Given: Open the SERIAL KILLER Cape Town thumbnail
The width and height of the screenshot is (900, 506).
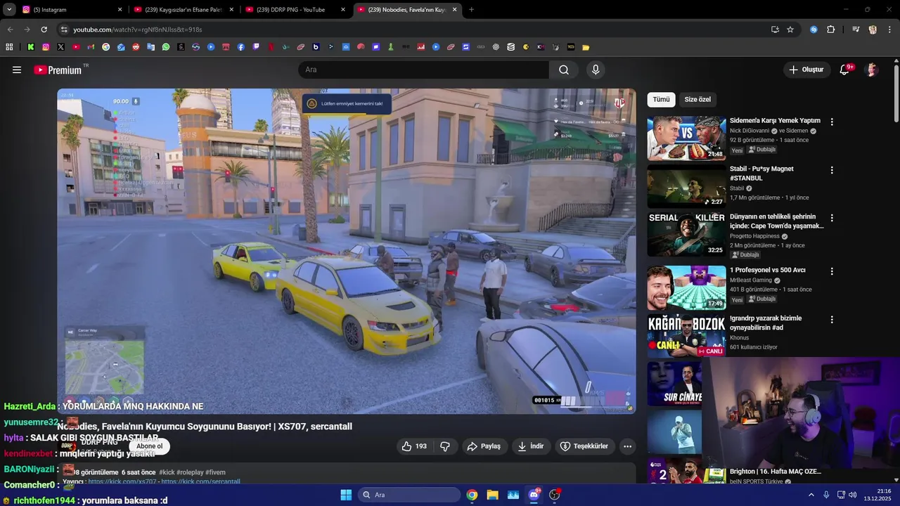Looking at the screenshot, I should (686, 234).
